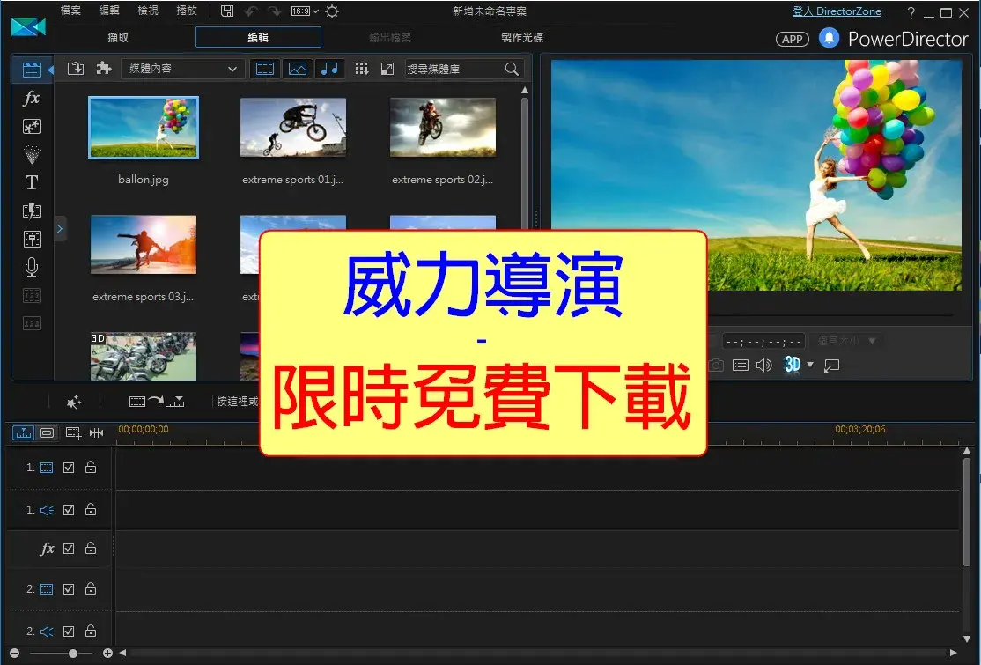Viewport: 981px width, 665px height.
Task: Switch to the 製作光碟 tab
Action: pos(522,38)
